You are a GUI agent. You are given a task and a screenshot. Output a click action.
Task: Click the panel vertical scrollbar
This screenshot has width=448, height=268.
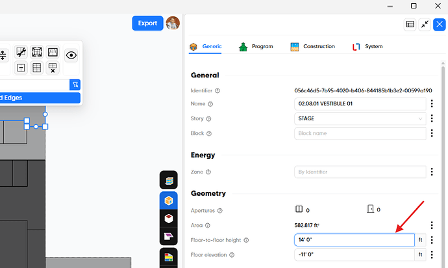point(443,165)
